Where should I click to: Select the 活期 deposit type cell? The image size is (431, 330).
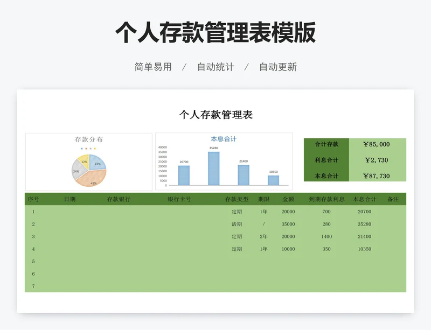237,224
